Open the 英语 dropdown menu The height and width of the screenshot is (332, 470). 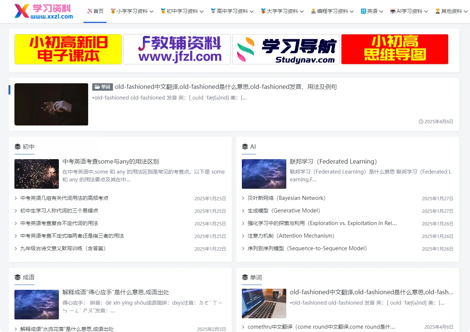[371, 11]
